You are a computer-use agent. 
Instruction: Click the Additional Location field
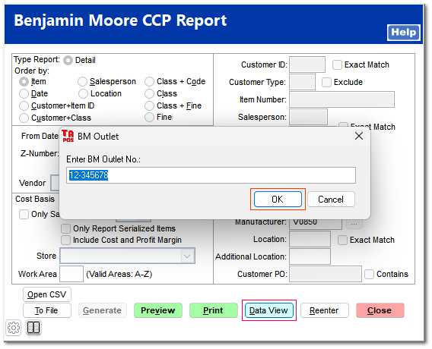coord(310,256)
